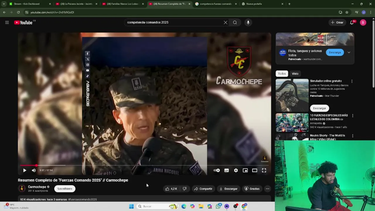Open options for Simulador online gratuito ad
The height and width of the screenshot is (211, 375).
pos(352,81)
